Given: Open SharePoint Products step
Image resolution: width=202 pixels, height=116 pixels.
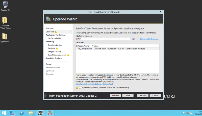Looking at the screenshot, I should (54, 58).
